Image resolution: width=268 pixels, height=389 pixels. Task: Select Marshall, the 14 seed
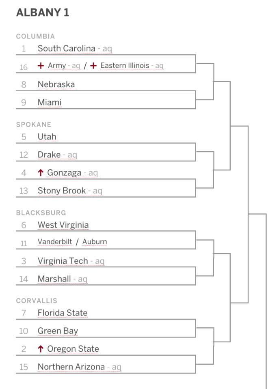click(54, 279)
